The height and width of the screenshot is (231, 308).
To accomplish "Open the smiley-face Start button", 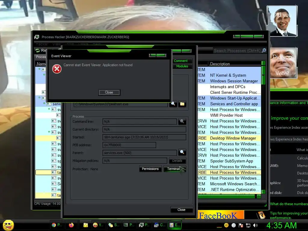I will (x=8, y=225).
